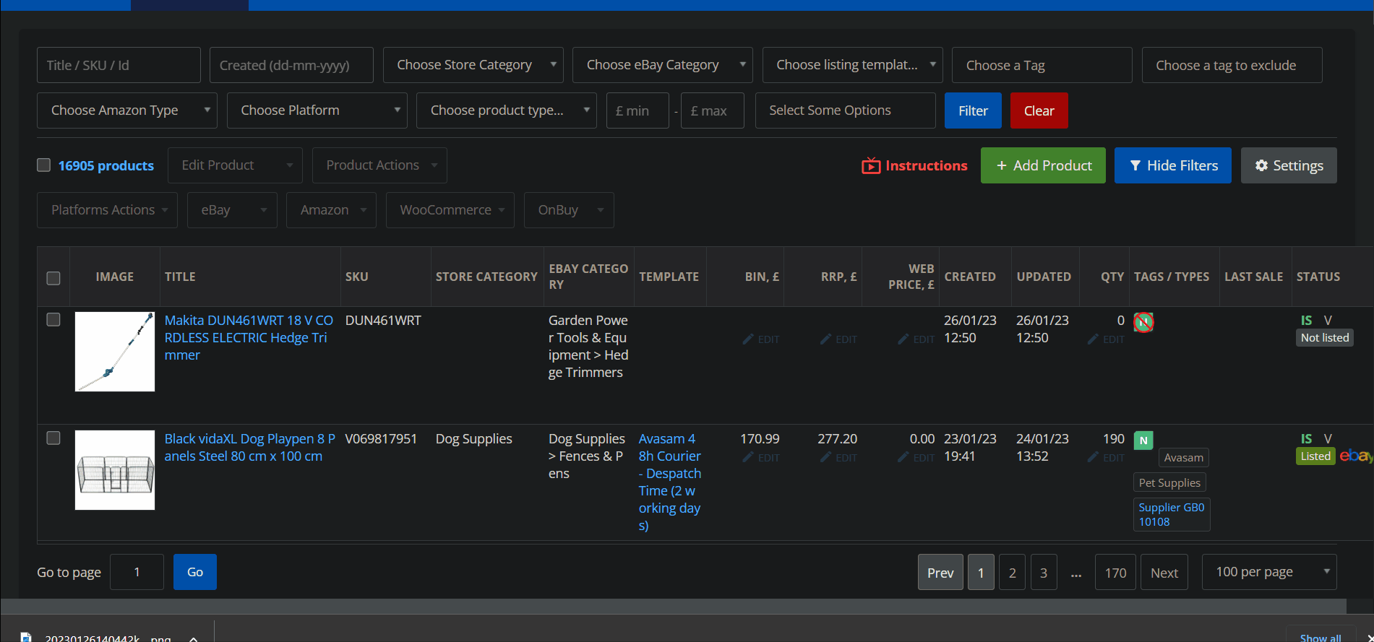Image resolution: width=1374 pixels, height=642 pixels.
Task: Click Choose a tag to exclude field
Action: (x=1232, y=65)
